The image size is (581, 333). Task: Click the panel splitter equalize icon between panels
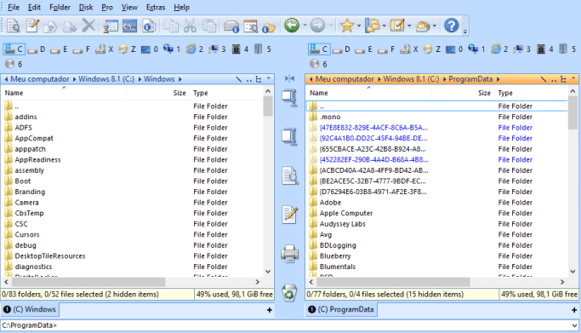(289, 78)
